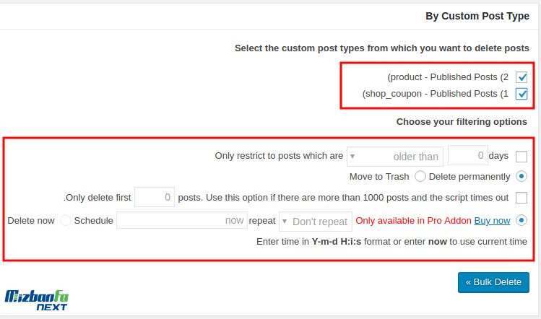
Task: Open the older than dropdown
Action: click(x=395, y=156)
